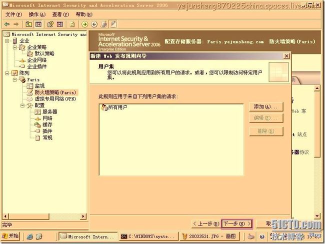
Task: Click the 上一步(B) button
Action: click(x=206, y=223)
